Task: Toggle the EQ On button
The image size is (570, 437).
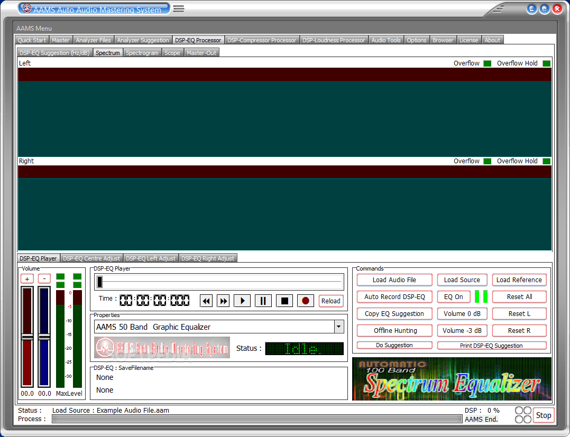Action: (x=453, y=297)
